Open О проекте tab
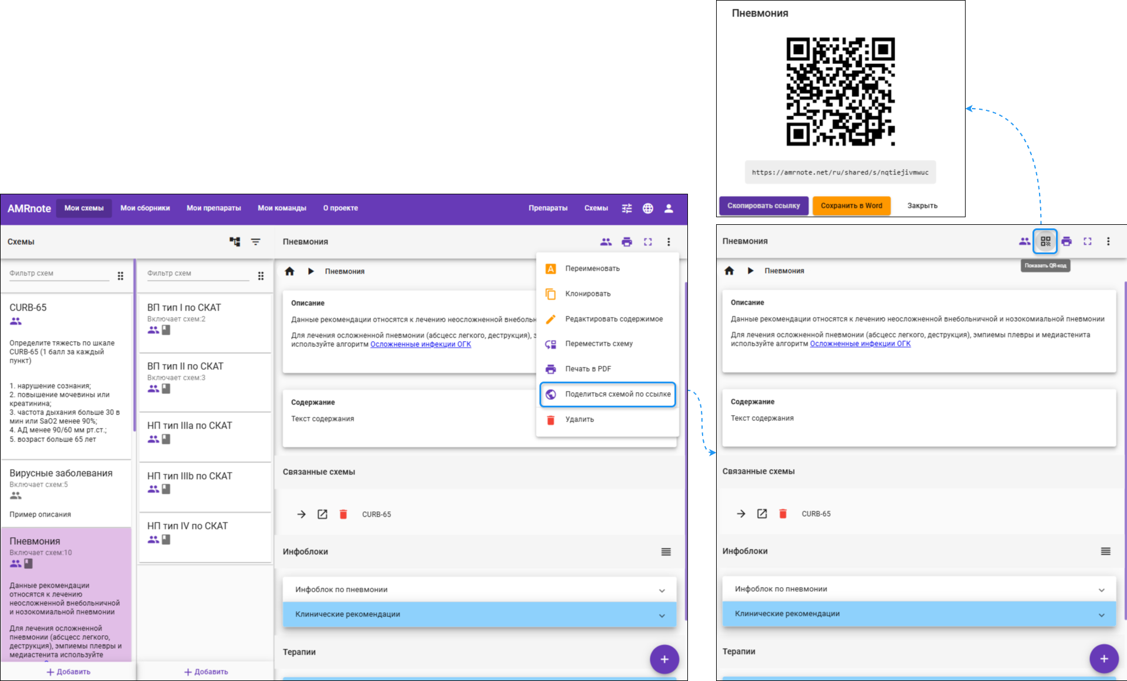The image size is (1127, 681). pos(340,208)
